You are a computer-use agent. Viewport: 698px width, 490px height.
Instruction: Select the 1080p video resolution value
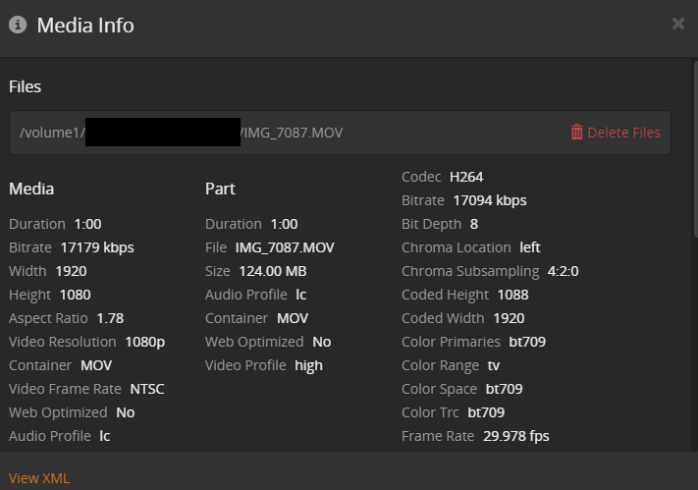[x=145, y=342]
